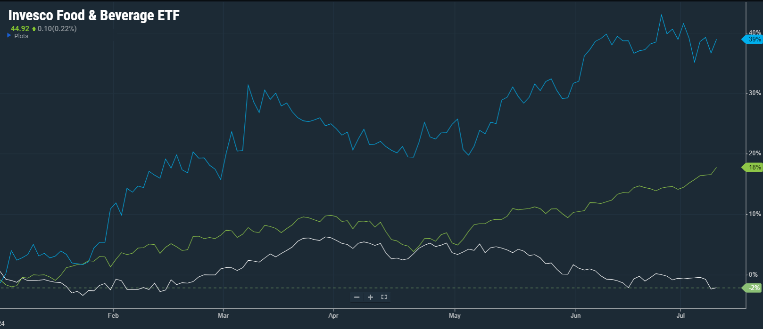Select the -2% price label
The image size is (763, 329).
tap(753, 288)
